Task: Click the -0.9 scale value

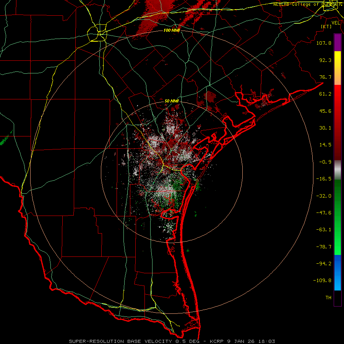Action: [x=325, y=162]
